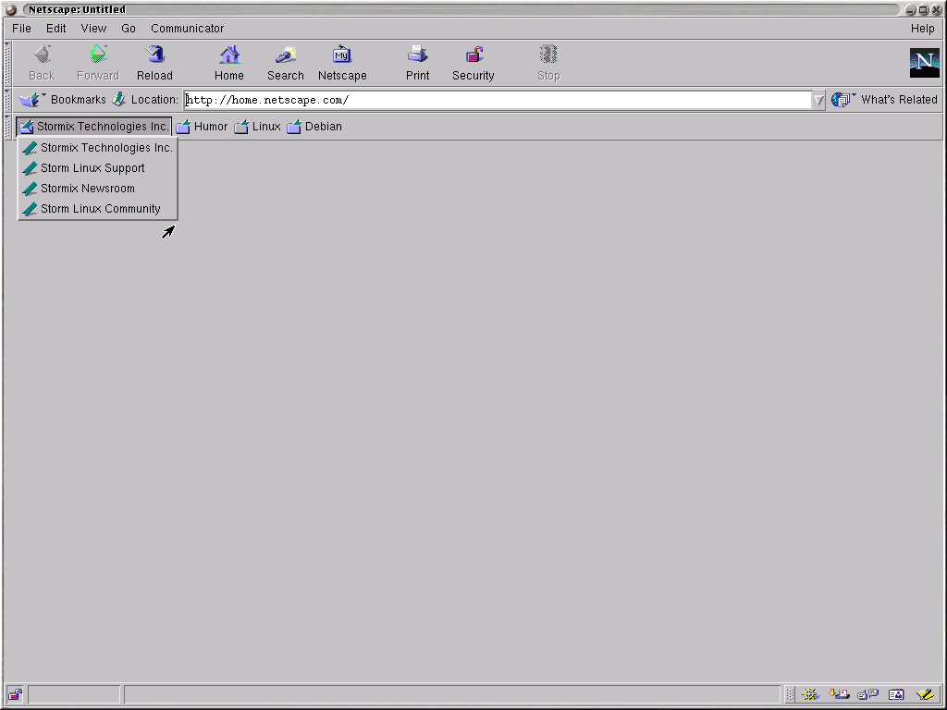Click the security lock in status bar
947x710 pixels.
point(15,694)
